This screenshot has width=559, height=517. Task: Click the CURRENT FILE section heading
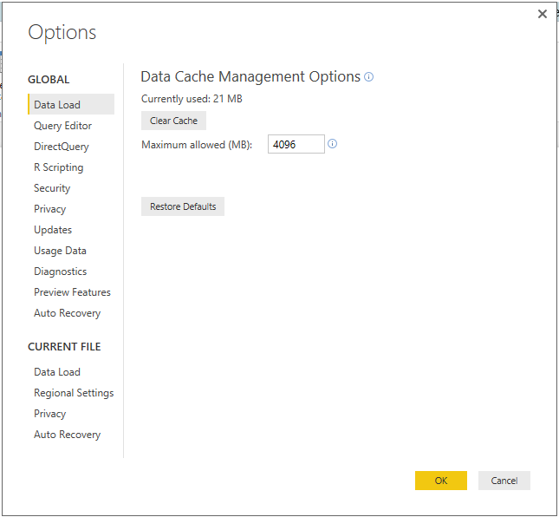[64, 346]
